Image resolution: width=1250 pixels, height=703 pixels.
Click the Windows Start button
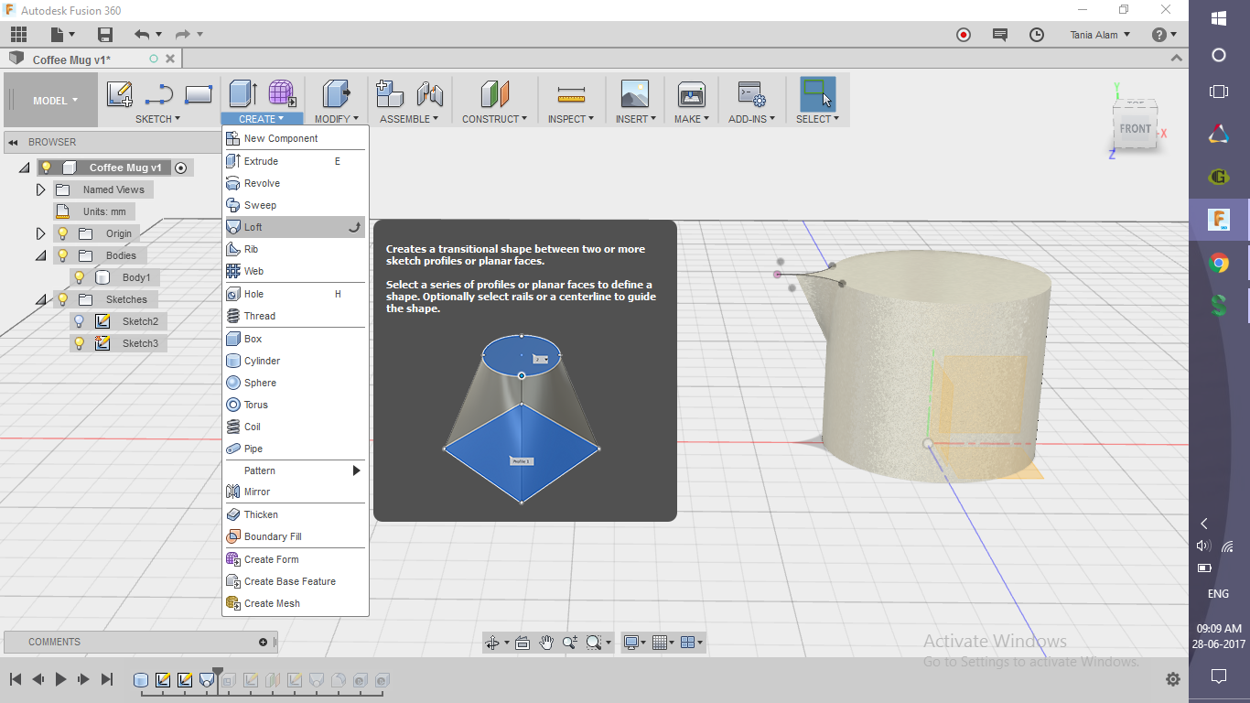[x=1218, y=17]
